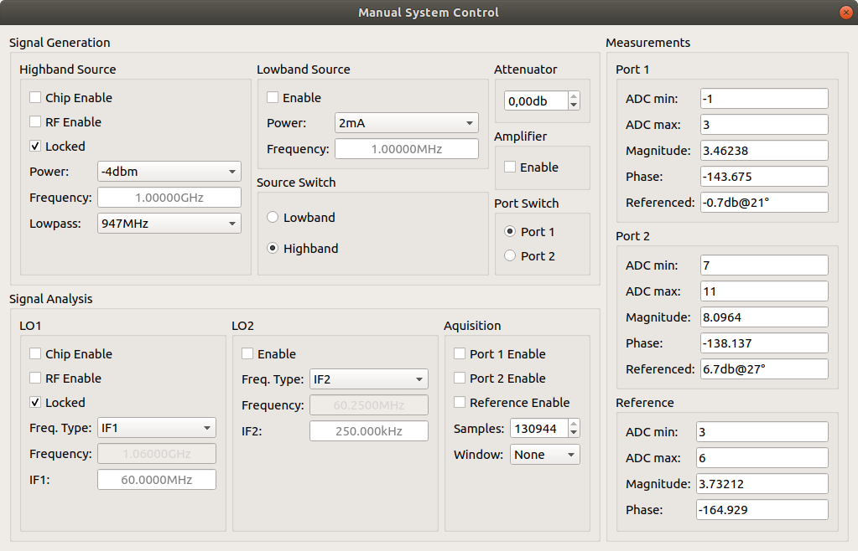The width and height of the screenshot is (858, 551).
Task: Click the IF2 250.000kHz input field
Action: click(368, 431)
